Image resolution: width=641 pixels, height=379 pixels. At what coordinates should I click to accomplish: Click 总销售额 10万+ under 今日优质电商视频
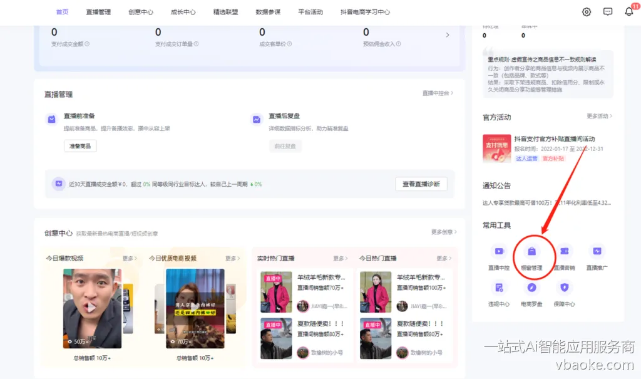coord(195,358)
